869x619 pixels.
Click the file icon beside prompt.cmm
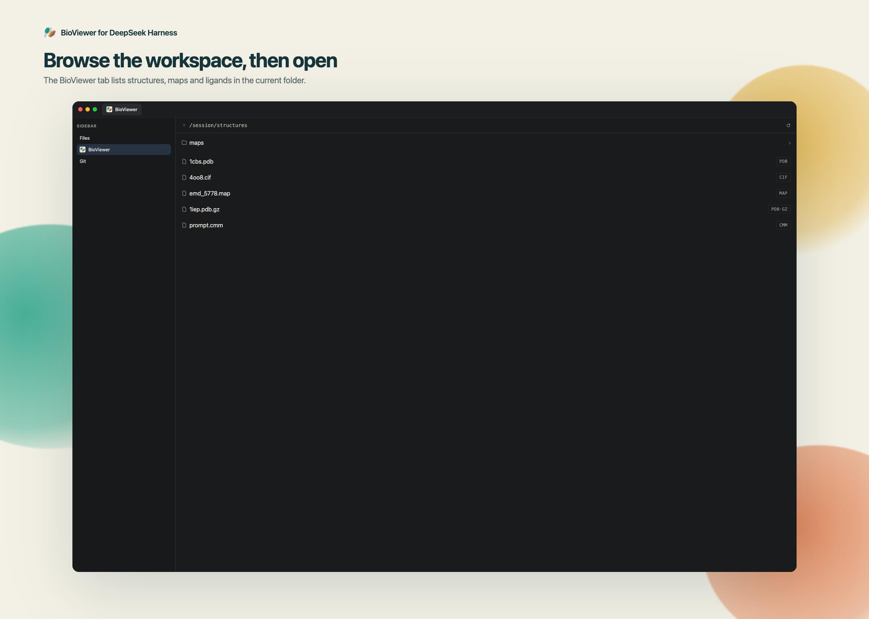pyautogui.click(x=184, y=225)
